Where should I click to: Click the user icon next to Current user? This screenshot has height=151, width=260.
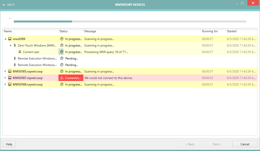point(20,52)
